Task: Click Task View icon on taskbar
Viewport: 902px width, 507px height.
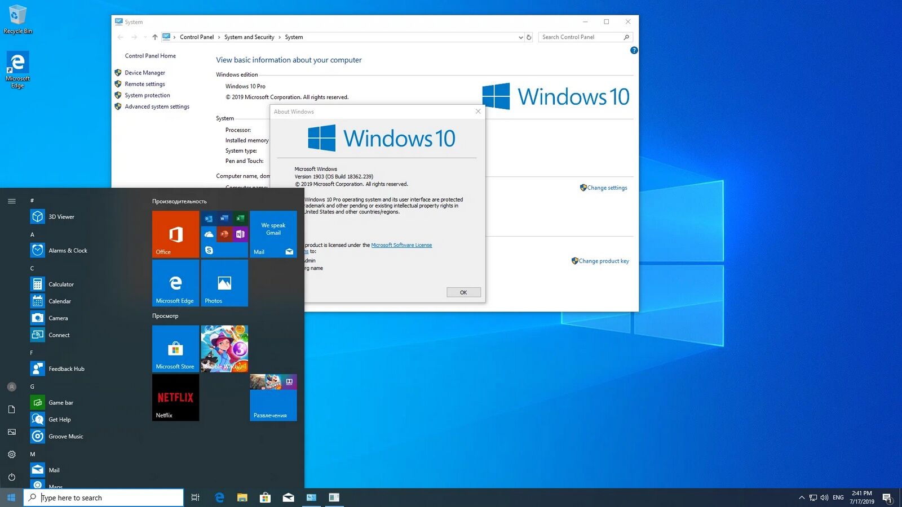Action: [196, 497]
